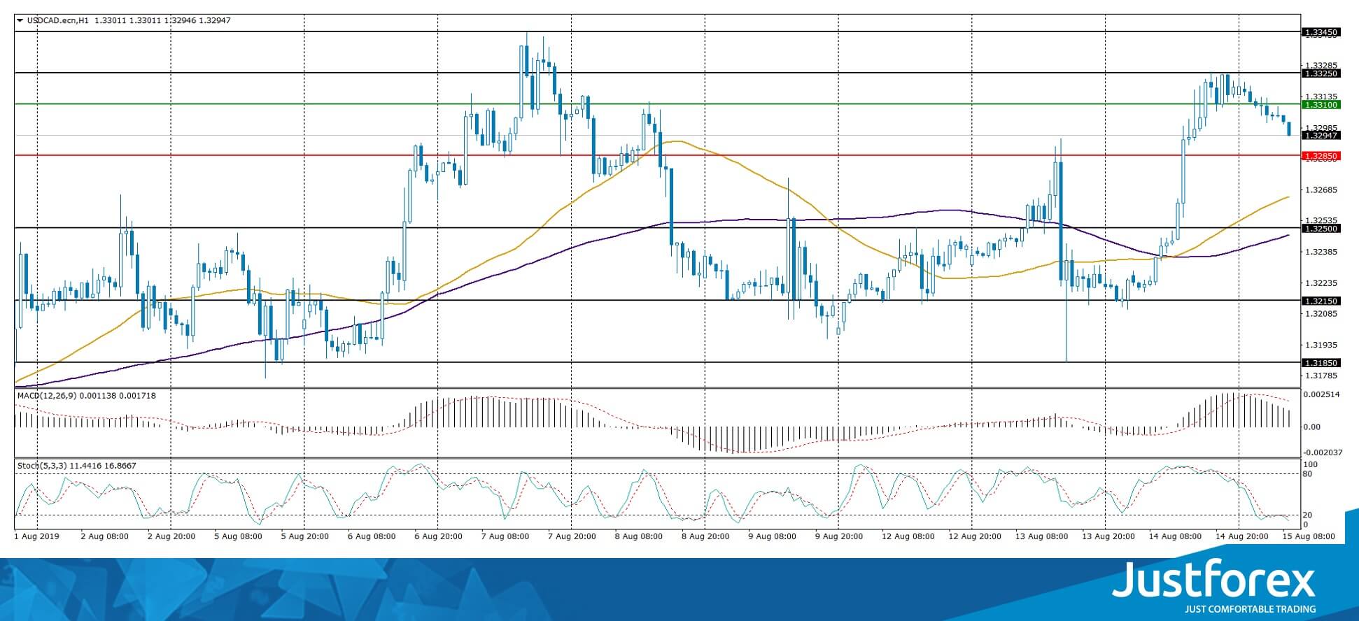Click the "15 Aug 08:00" time label
This screenshot has height=621, width=1359.
[1308, 537]
